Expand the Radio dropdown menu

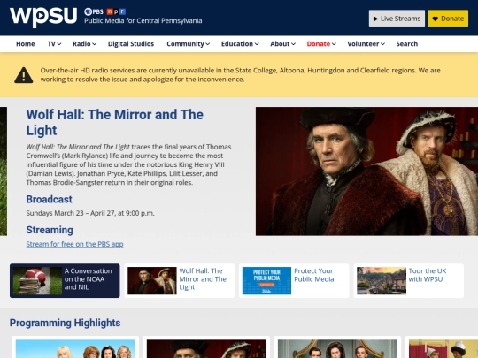point(84,44)
